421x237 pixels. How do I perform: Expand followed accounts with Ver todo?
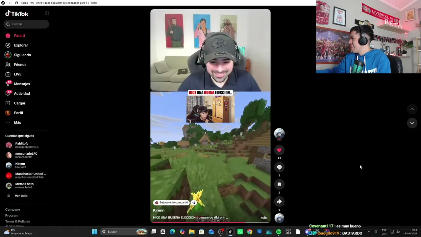coord(21,196)
